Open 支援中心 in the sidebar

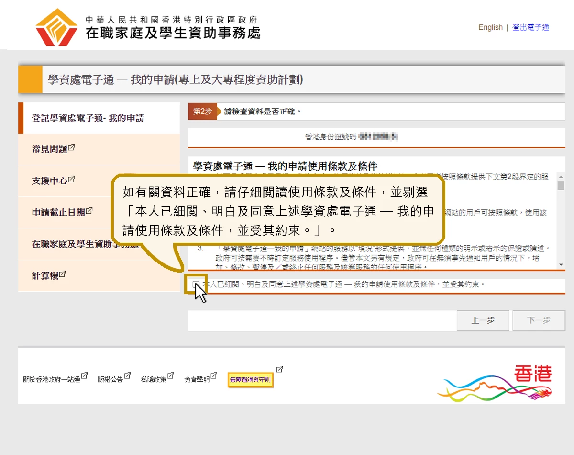click(50, 181)
